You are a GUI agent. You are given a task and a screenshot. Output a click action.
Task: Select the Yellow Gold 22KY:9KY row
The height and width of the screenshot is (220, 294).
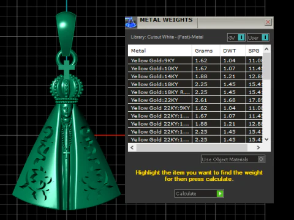pyautogui.click(x=195, y=108)
